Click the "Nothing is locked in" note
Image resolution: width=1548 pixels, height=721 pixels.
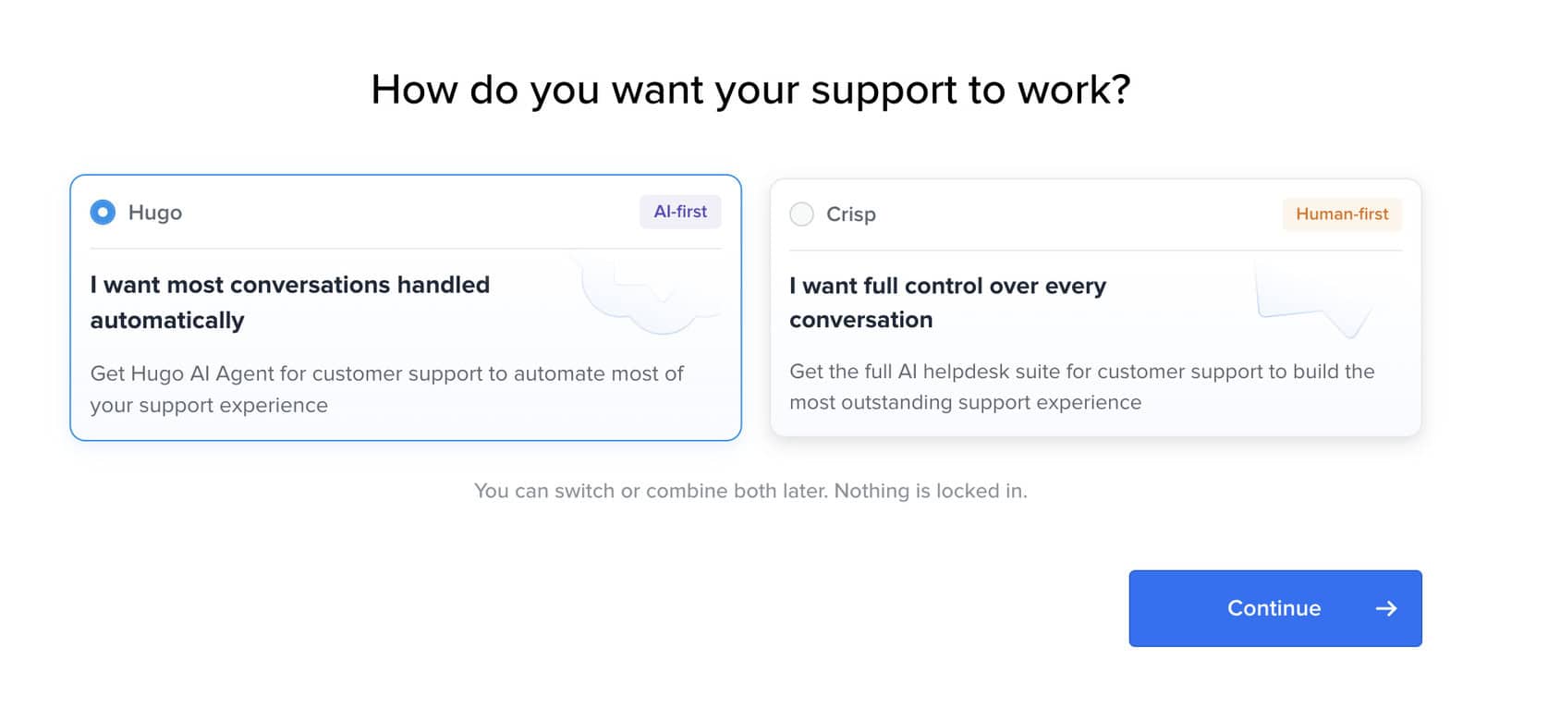(930, 491)
